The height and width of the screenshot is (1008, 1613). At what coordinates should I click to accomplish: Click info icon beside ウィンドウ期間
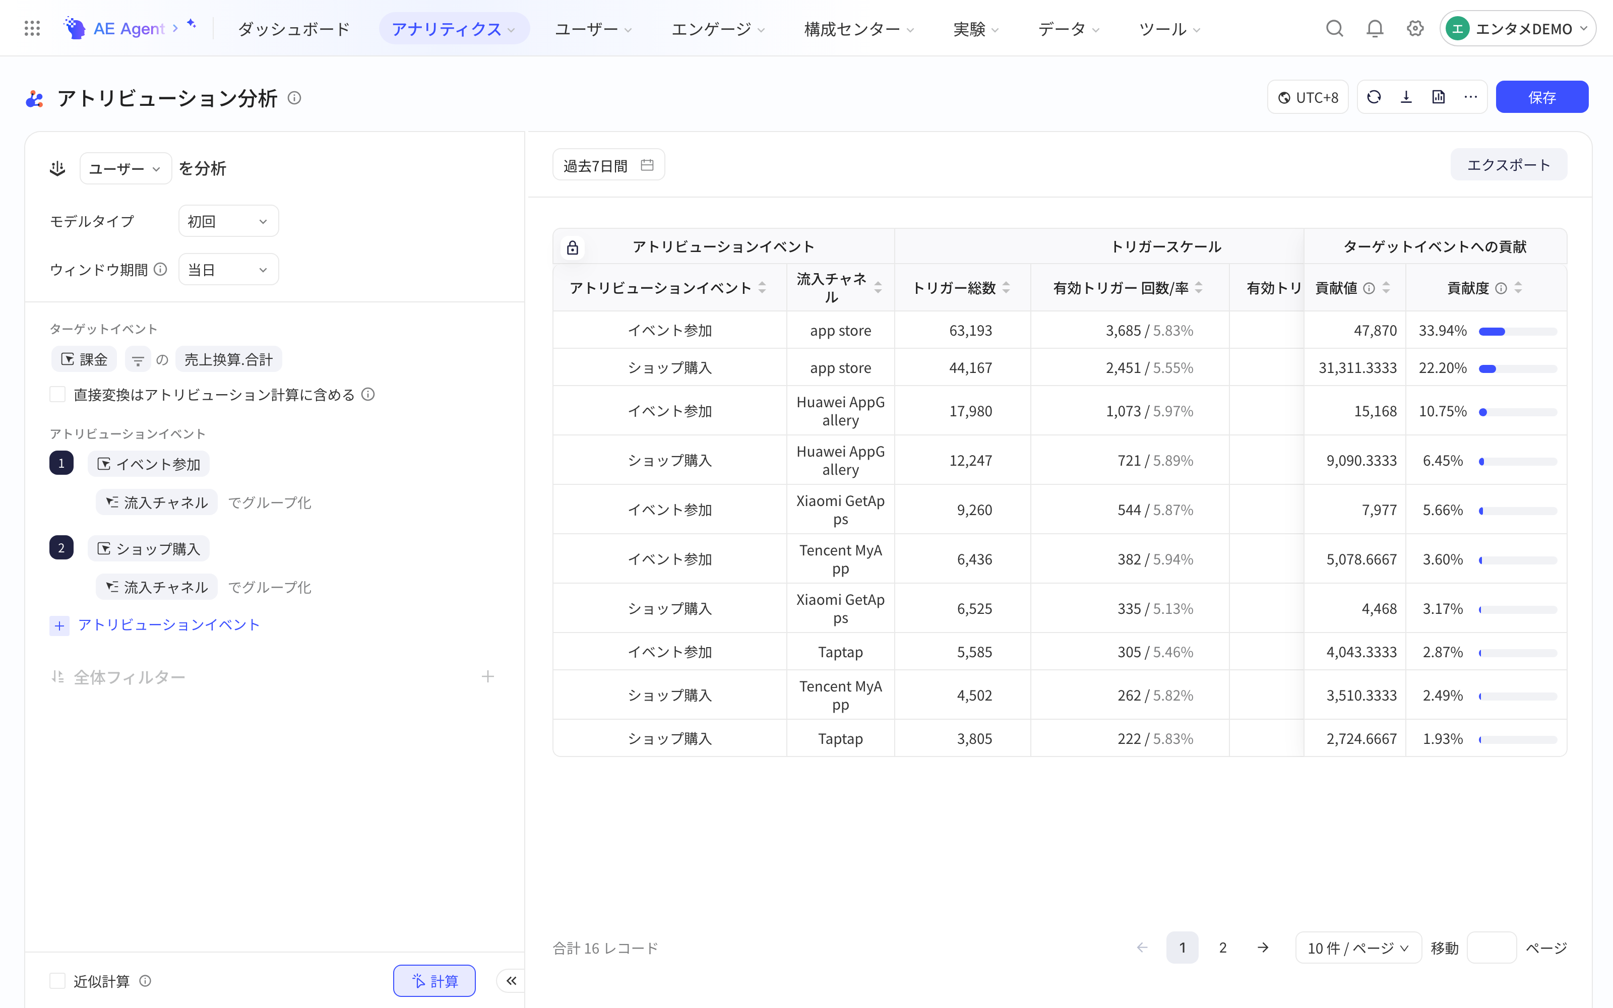point(160,269)
